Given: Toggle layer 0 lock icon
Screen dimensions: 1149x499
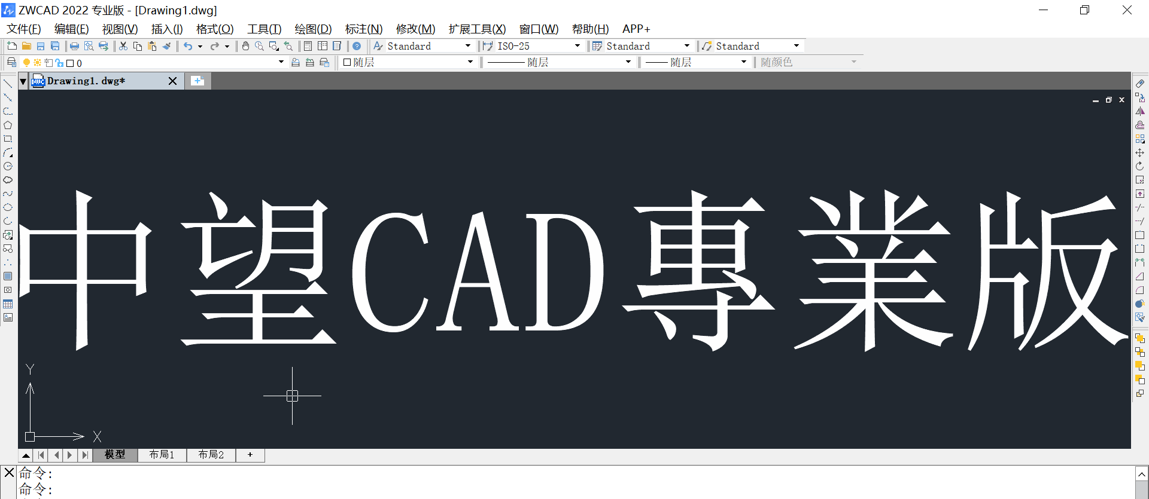Looking at the screenshot, I should pyautogui.click(x=59, y=63).
